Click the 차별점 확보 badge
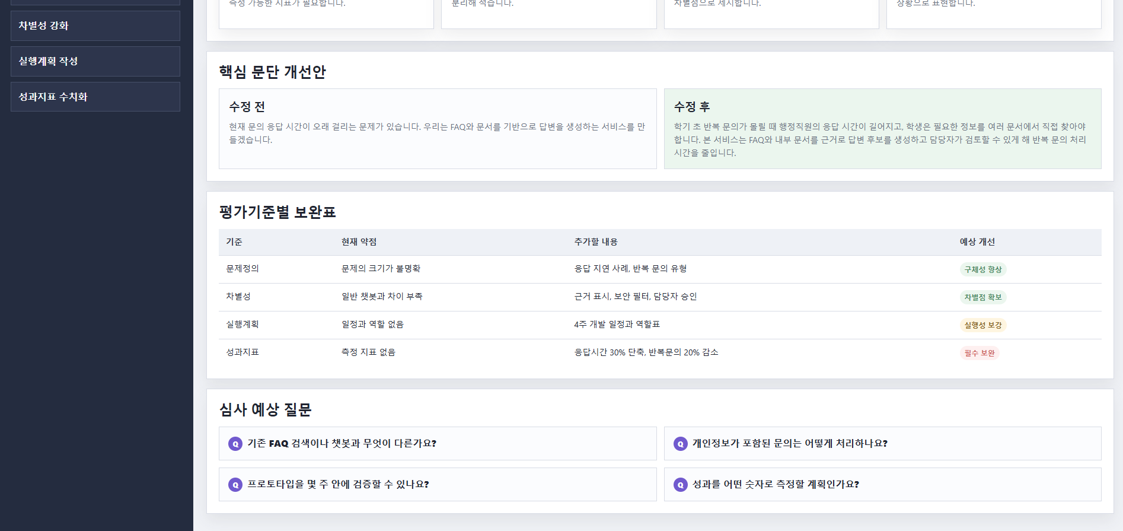Image resolution: width=1123 pixels, height=531 pixels. click(983, 297)
